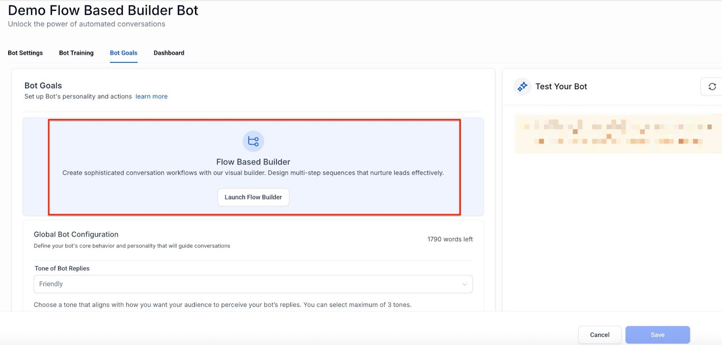
Task: Click the sparkle icon beside Test Your Bot
Action: 523,86
